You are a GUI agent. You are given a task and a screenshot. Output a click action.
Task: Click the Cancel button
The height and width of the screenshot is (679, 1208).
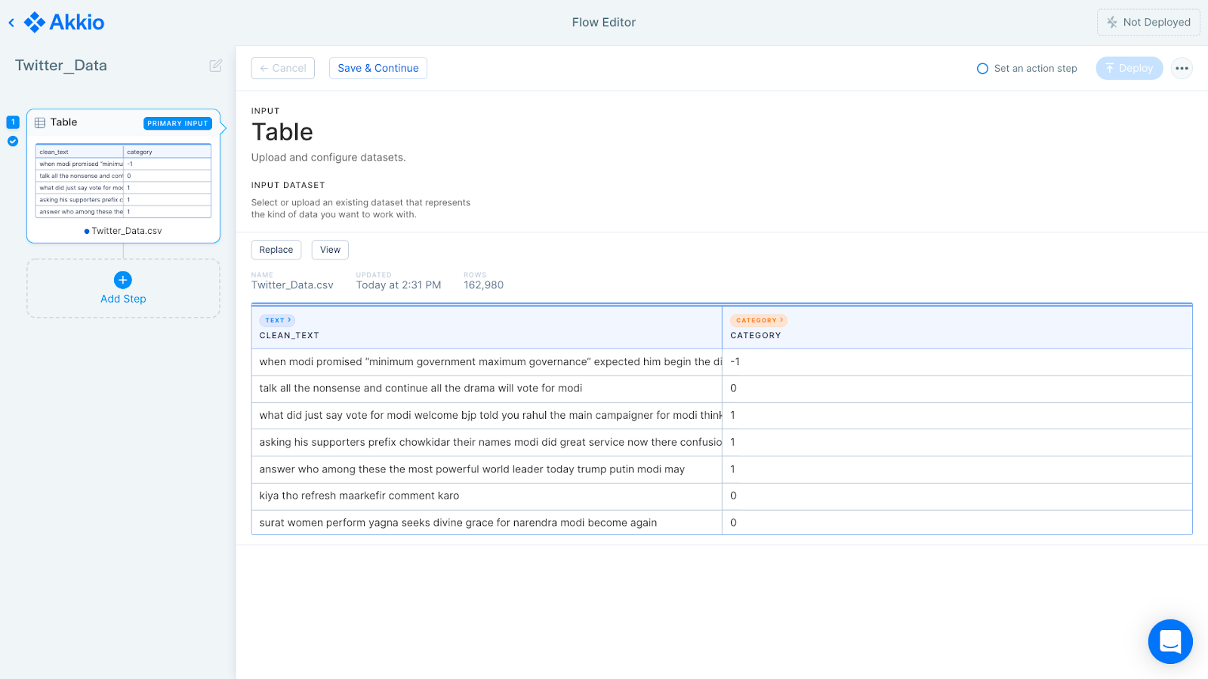coord(283,69)
